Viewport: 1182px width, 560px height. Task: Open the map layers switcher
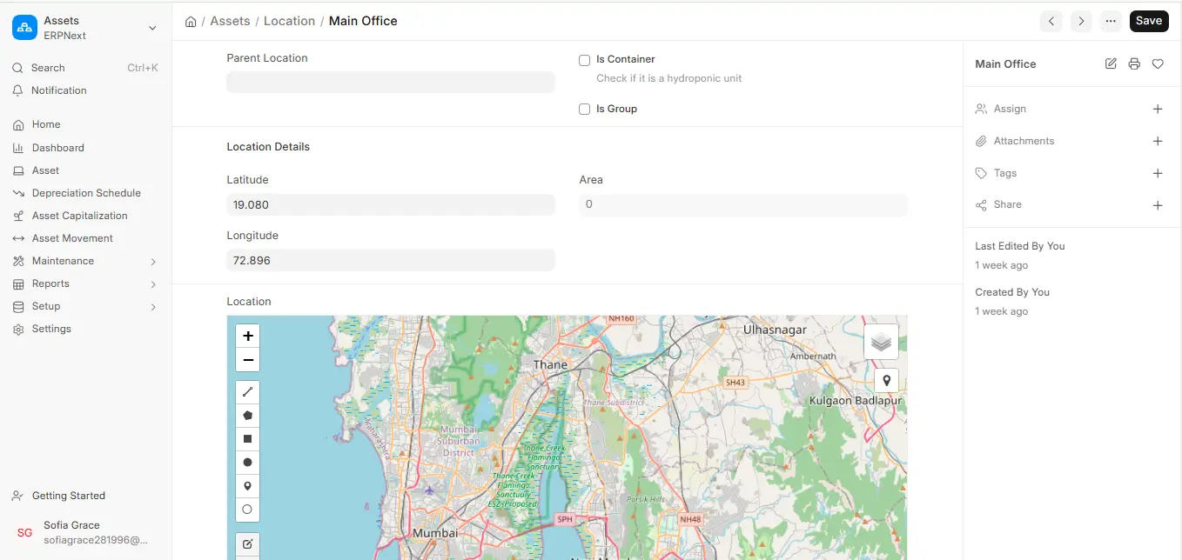[881, 342]
